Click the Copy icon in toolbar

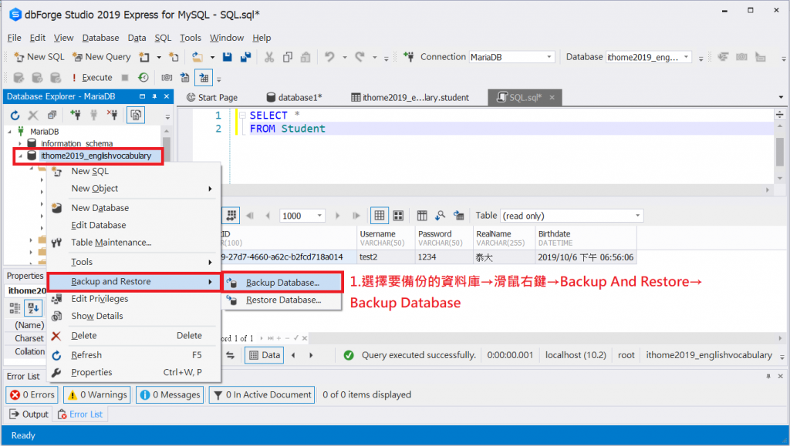(287, 57)
